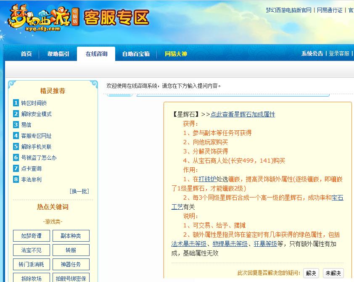Click number 4 icon beside 客服专区网址

(16, 136)
